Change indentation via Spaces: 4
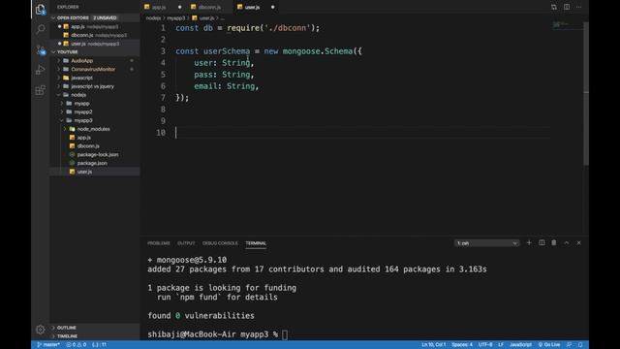620x349 pixels. click(x=462, y=345)
